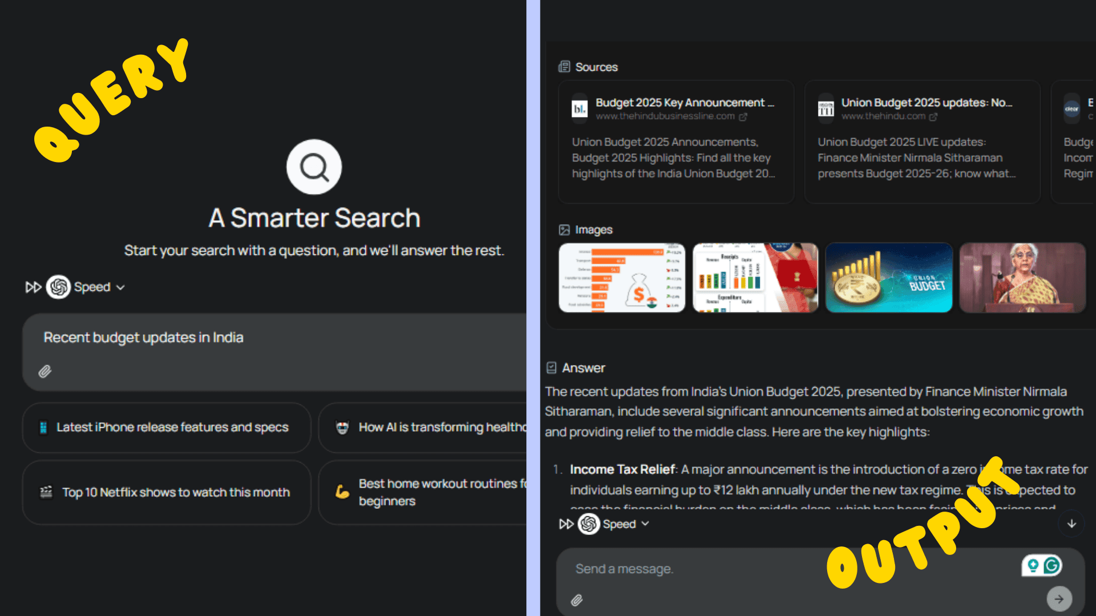Click the scroll-to-bottom down arrow icon
The width and height of the screenshot is (1096, 616).
(x=1071, y=524)
